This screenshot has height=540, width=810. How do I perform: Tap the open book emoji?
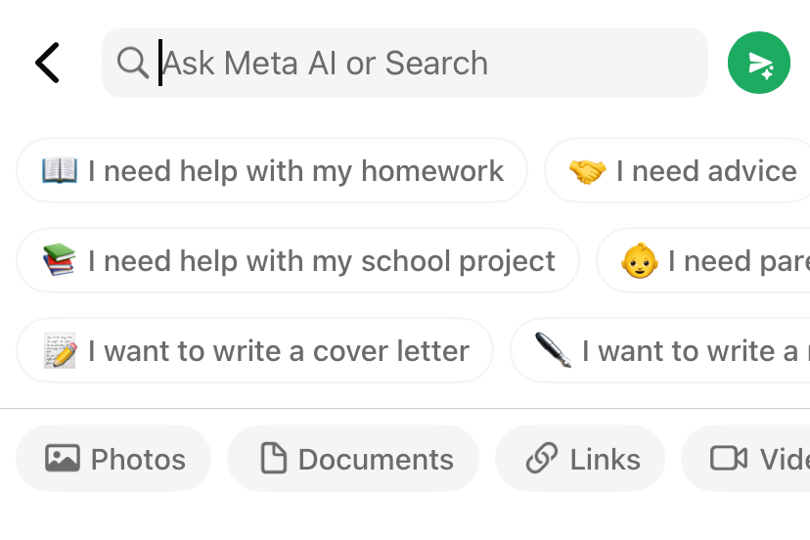pos(59,171)
